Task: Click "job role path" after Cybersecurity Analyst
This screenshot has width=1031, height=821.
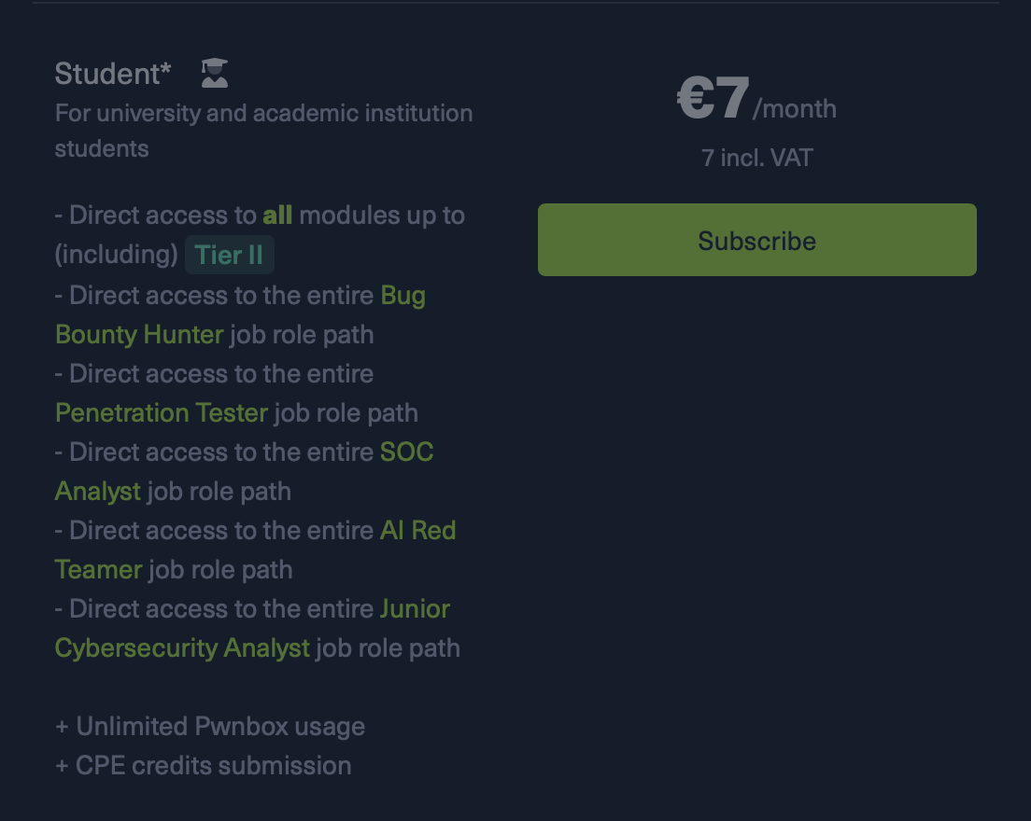Action: pos(388,648)
